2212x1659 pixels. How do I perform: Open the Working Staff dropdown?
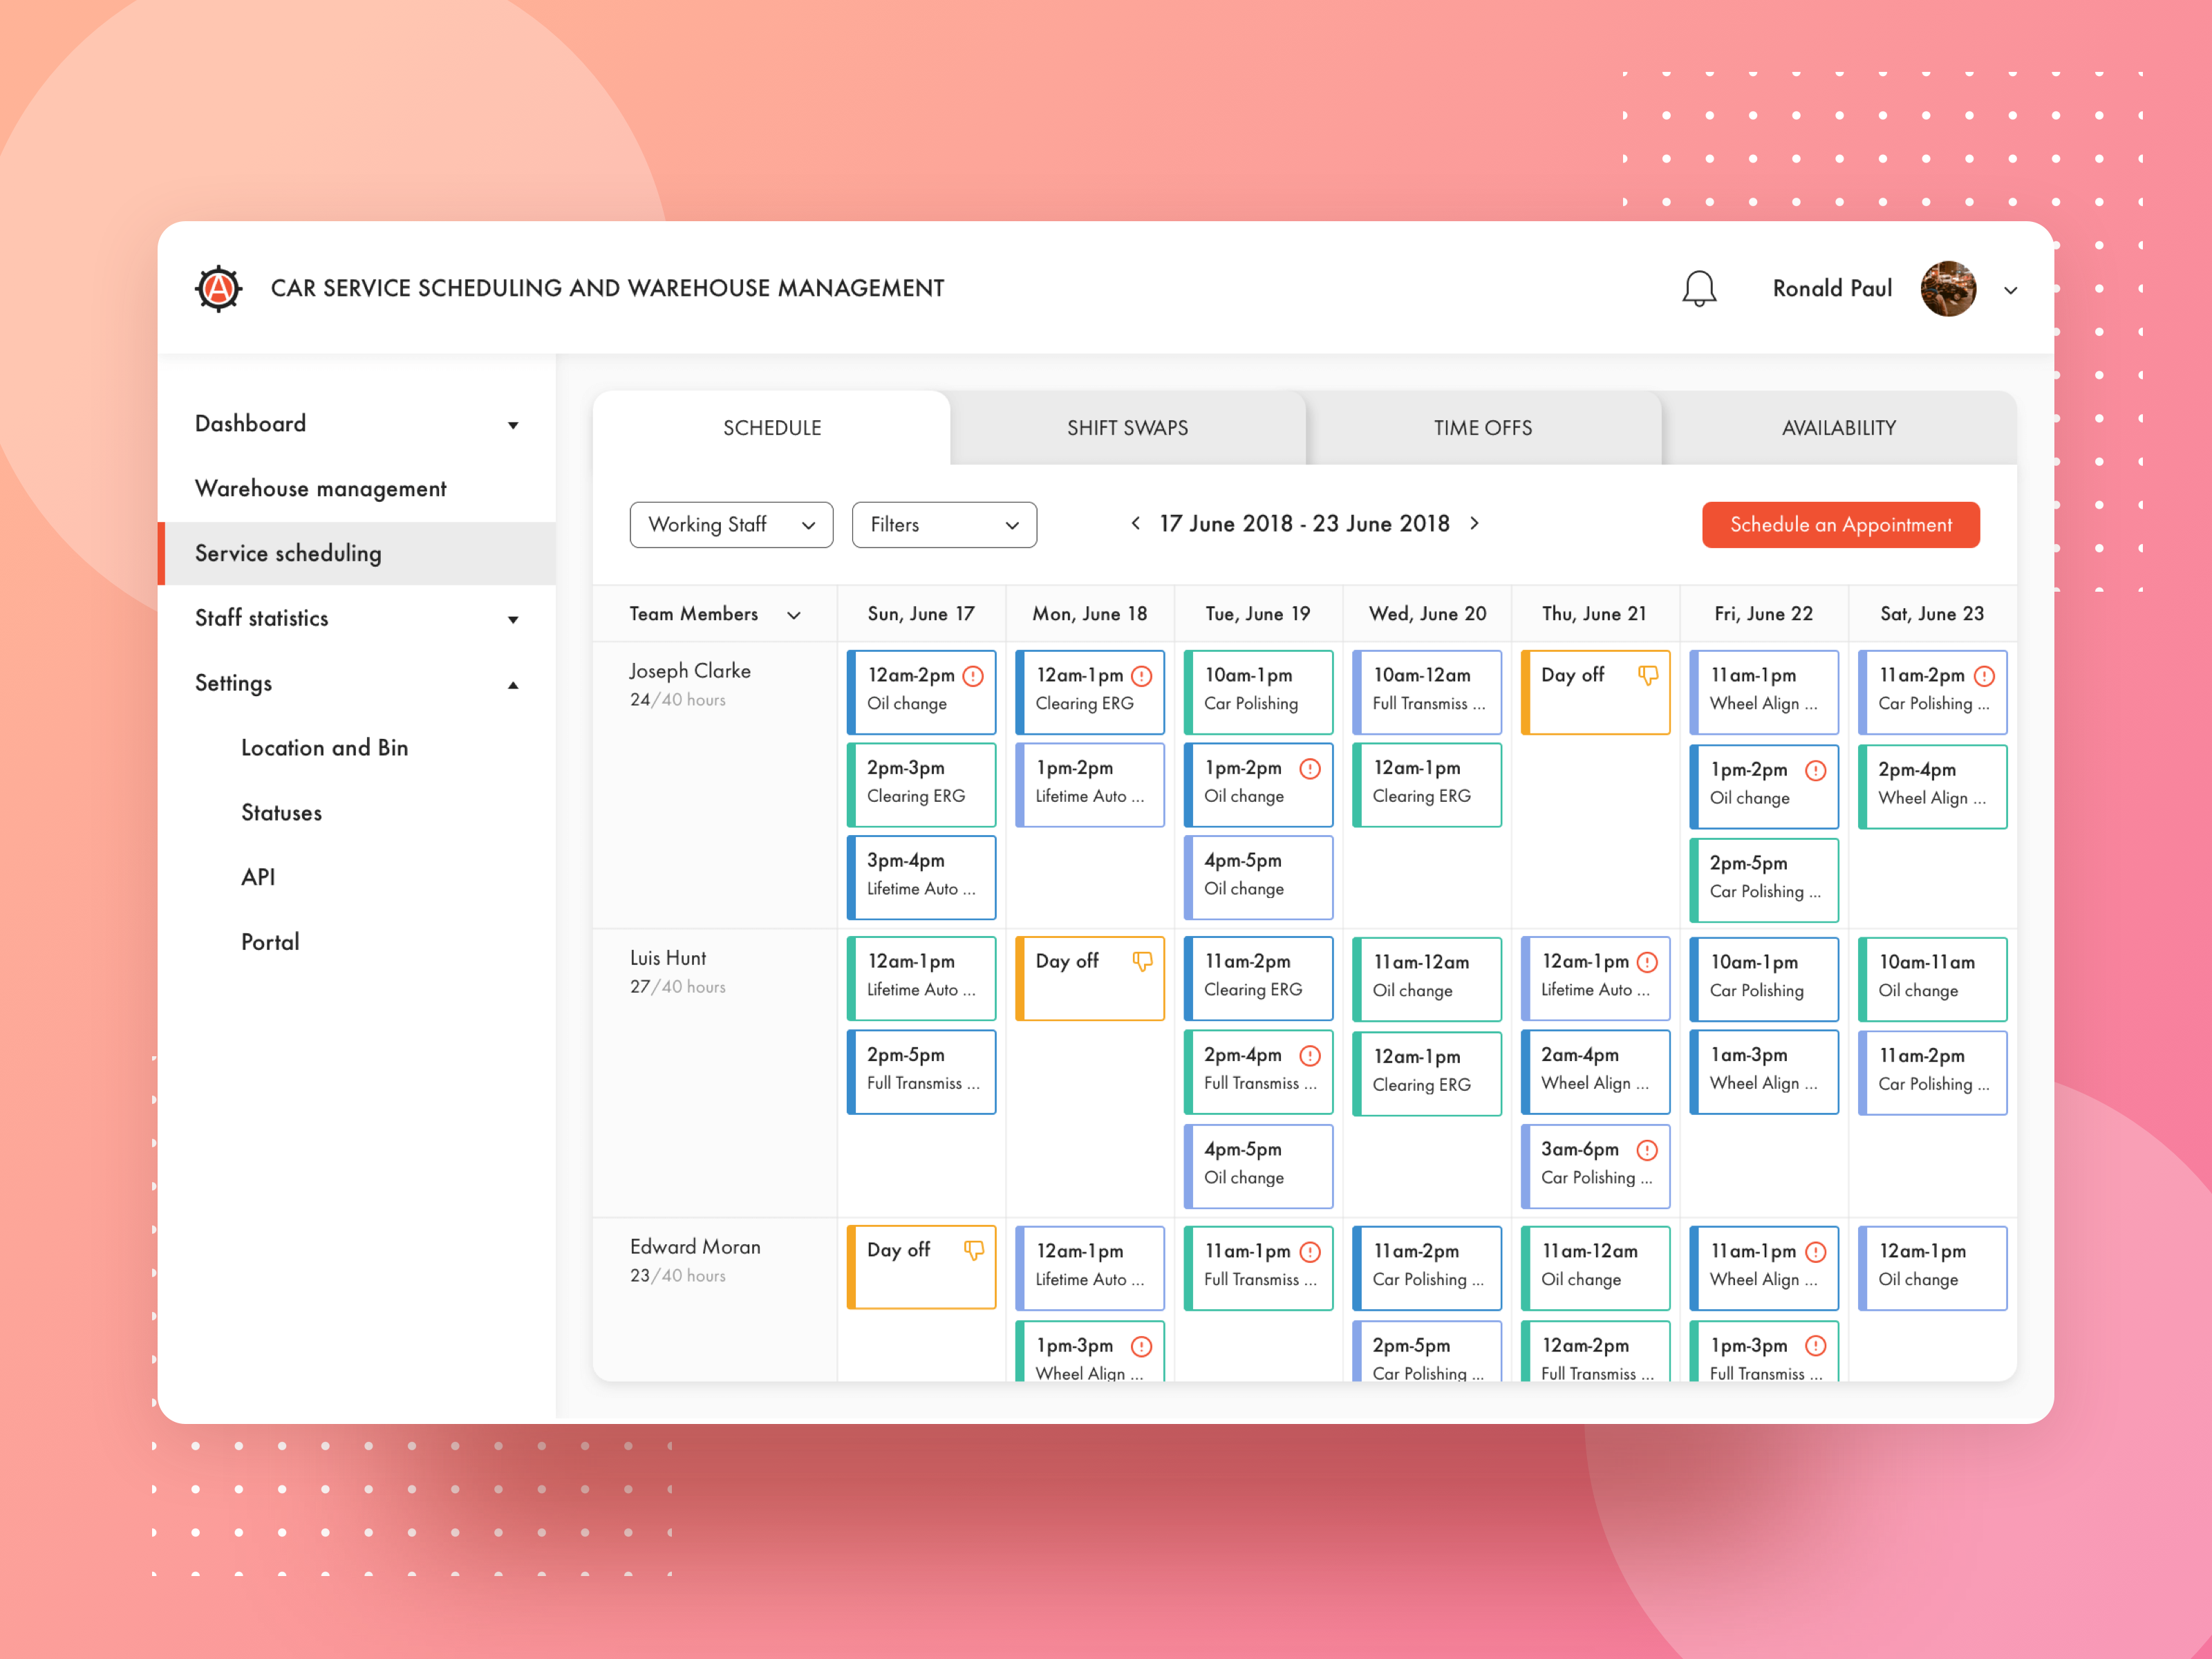731,525
